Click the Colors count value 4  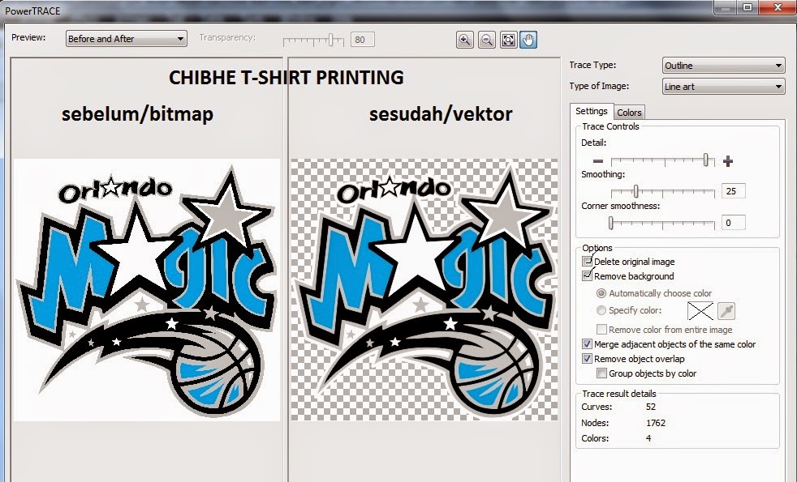(x=648, y=438)
